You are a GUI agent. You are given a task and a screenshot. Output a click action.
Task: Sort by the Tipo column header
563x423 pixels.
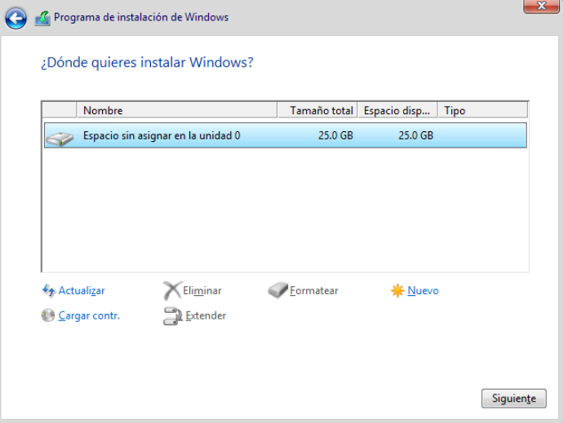483,110
